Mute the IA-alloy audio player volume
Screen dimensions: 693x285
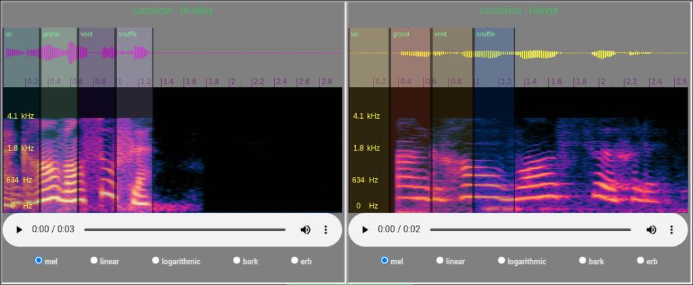click(305, 230)
